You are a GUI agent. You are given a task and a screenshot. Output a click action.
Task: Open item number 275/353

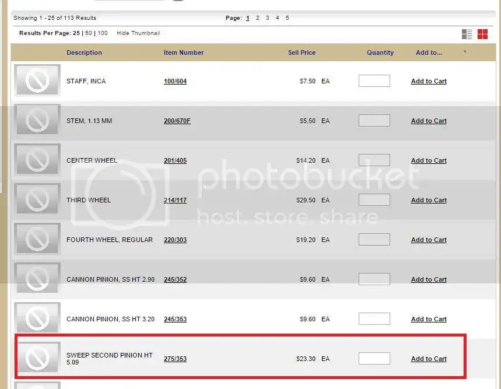(x=175, y=359)
